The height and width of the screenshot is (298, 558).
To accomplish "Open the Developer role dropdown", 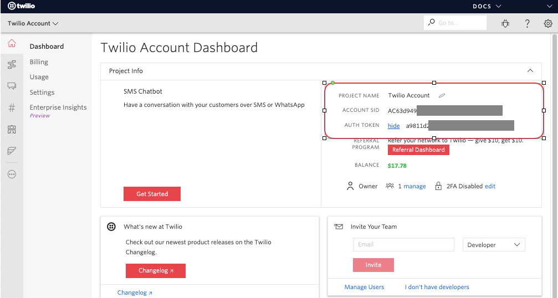I will (x=494, y=245).
